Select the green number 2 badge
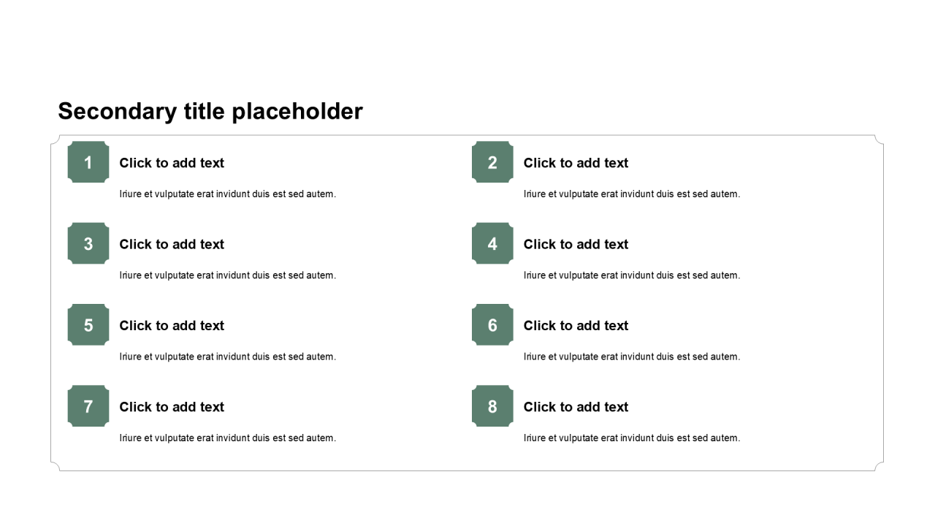Image resolution: width=935 pixels, height=526 pixels. pyautogui.click(x=492, y=162)
